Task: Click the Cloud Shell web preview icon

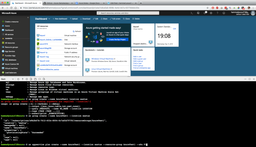Action: [x=44, y=79]
